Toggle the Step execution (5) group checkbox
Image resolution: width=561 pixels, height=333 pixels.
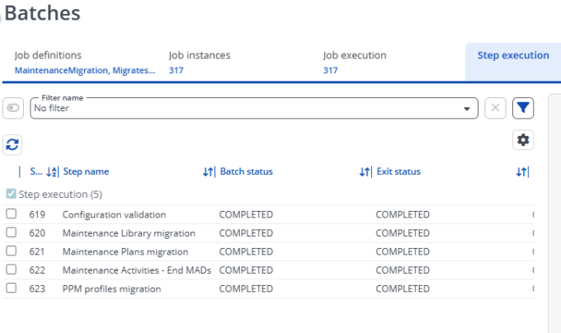click(11, 194)
